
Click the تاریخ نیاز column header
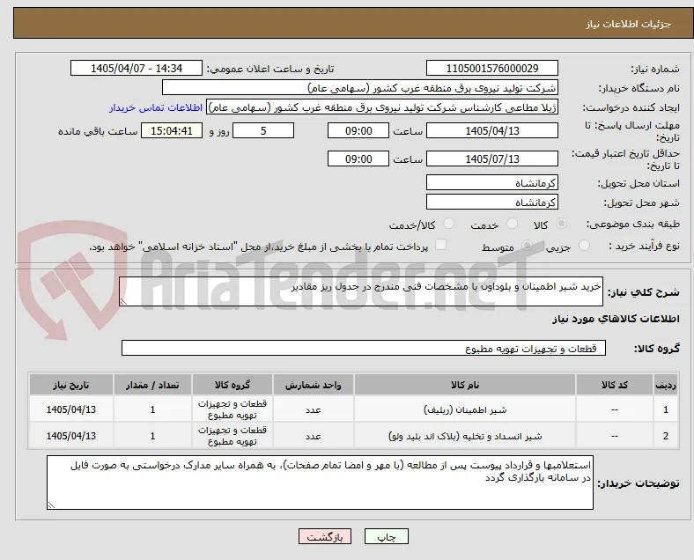71,385
